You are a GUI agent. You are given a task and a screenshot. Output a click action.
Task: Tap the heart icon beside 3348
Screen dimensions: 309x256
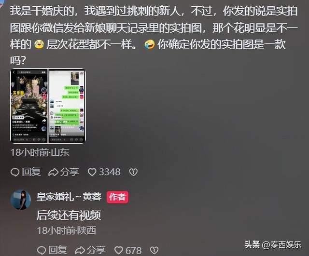(x=92, y=172)
